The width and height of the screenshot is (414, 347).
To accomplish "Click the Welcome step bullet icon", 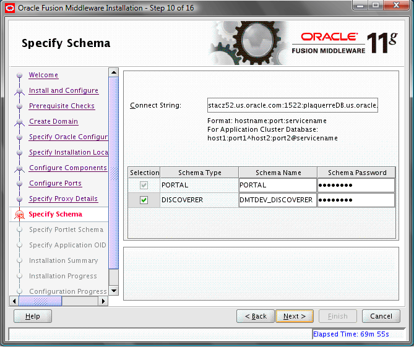I will pos(19,75).
